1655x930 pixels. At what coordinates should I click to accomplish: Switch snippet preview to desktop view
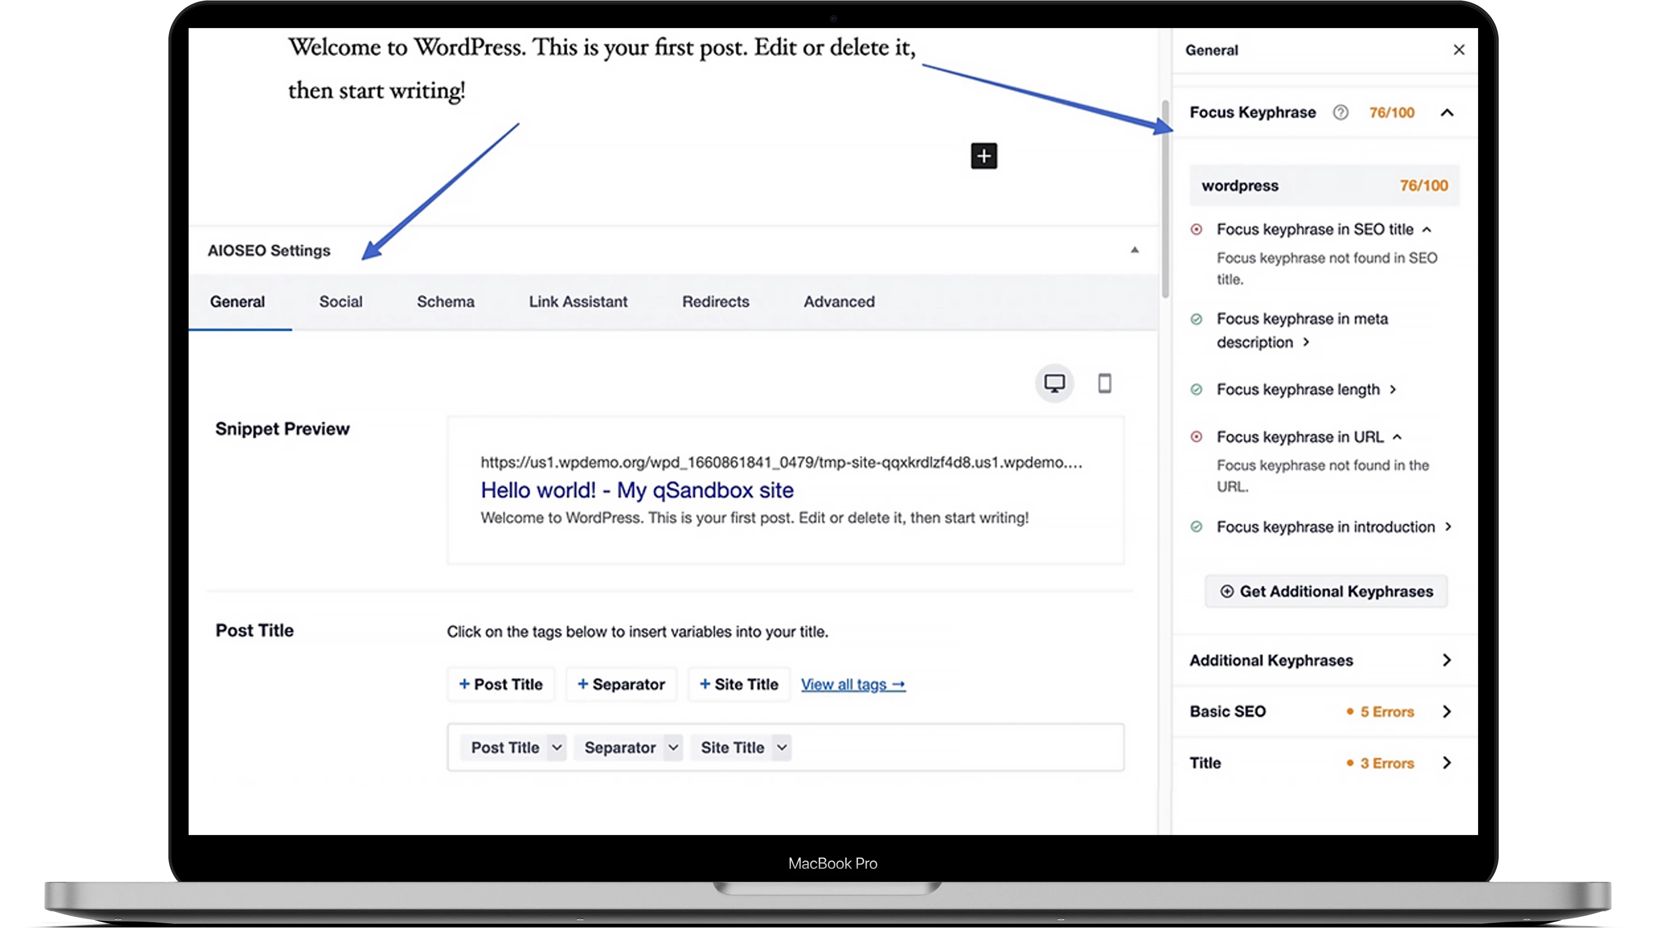pos(1054,384)
